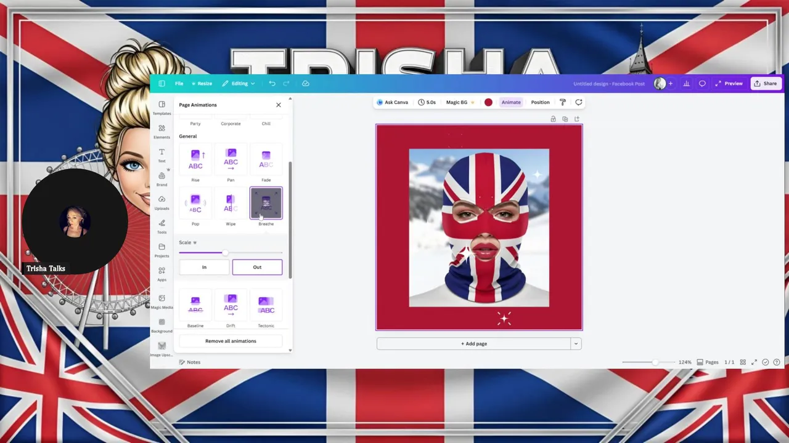Open the help question mark icon
Image resolution: width=789 pixels, height=443 pixels.
(x=777, y=362)
